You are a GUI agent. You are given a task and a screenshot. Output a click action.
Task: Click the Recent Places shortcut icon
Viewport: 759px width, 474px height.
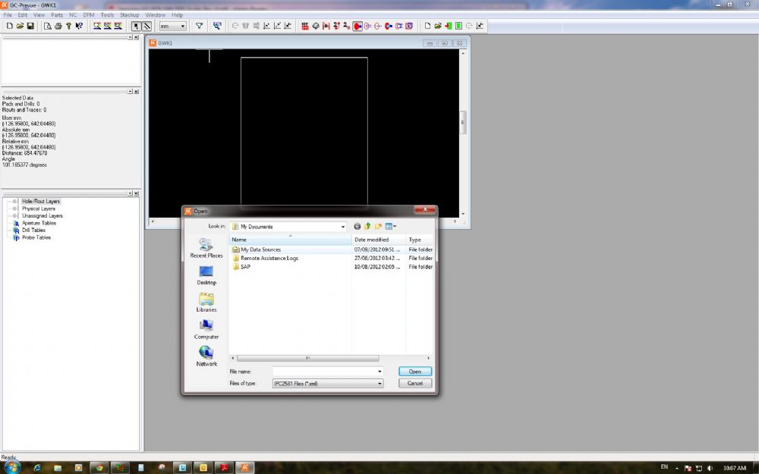[x=206, y=248]
